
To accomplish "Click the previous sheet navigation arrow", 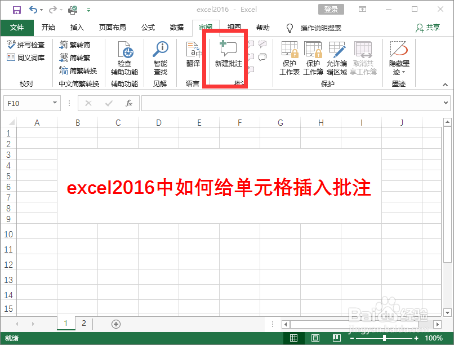I will point(17,324).
